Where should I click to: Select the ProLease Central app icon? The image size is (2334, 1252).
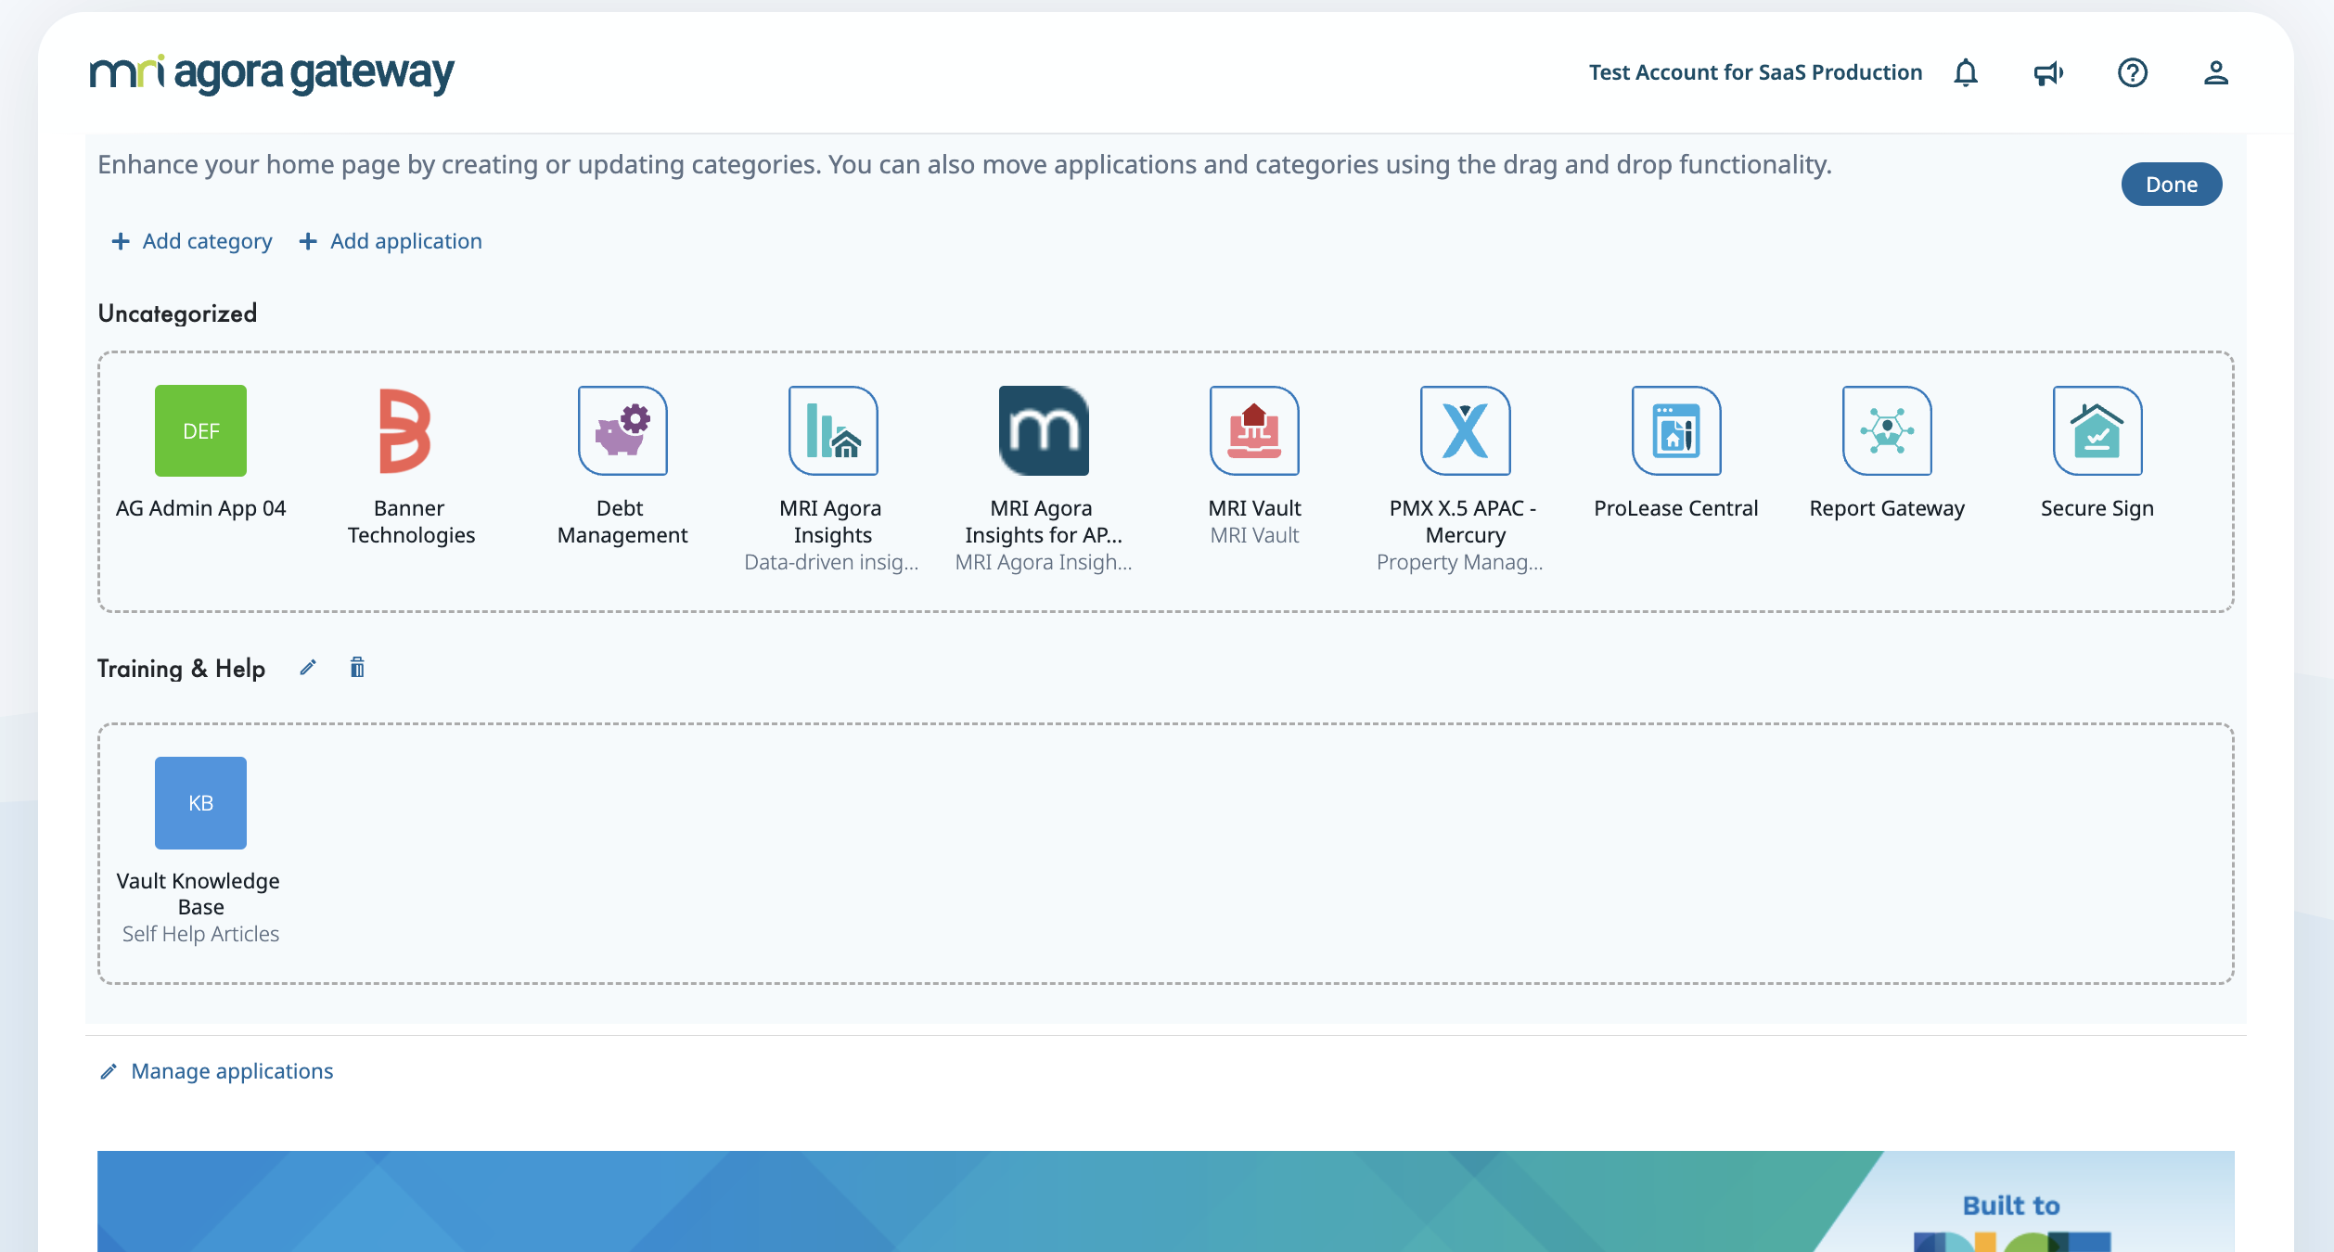(x=1676, y=430)
